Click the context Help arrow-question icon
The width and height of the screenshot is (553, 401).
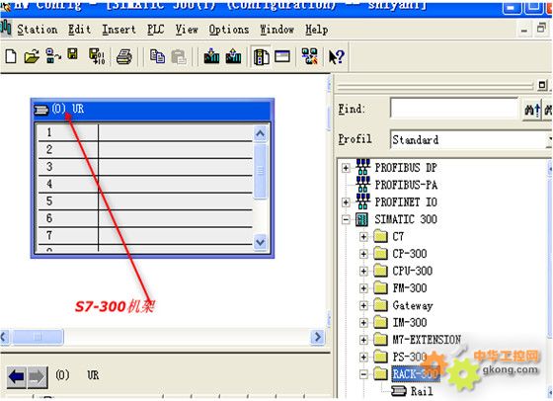(x=336, y=56)
